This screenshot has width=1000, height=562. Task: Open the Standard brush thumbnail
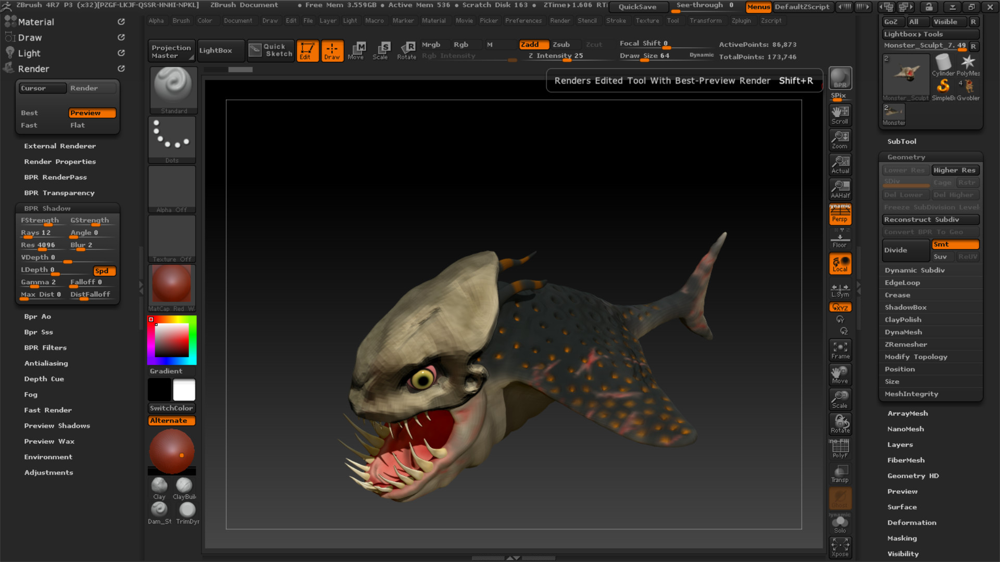click(x=173, y=90)
